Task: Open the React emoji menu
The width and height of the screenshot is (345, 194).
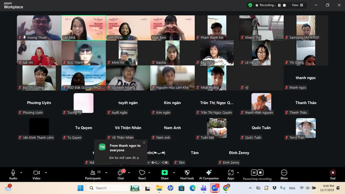Action: pyautogui.click(x=142, y=174)
